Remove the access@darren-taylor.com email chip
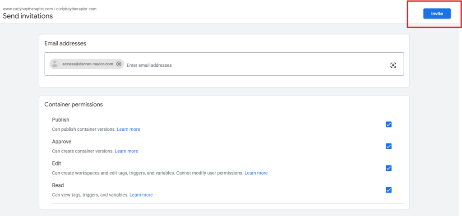Image resolution: width=462 pixels, height=216 pixels. 119,64
